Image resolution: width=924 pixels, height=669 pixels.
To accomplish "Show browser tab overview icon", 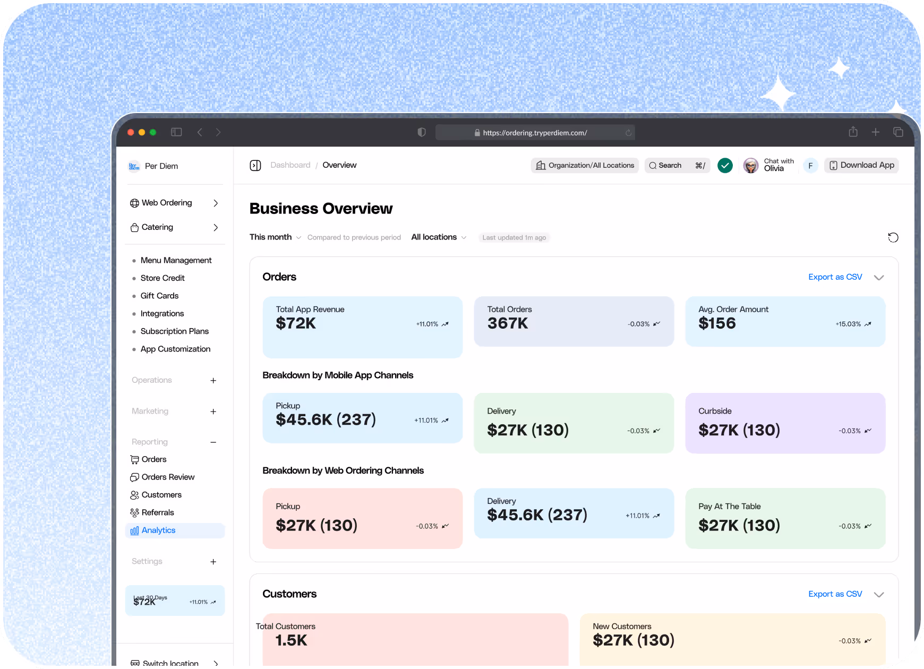I will pyautogui.click(x=898, y=132).
